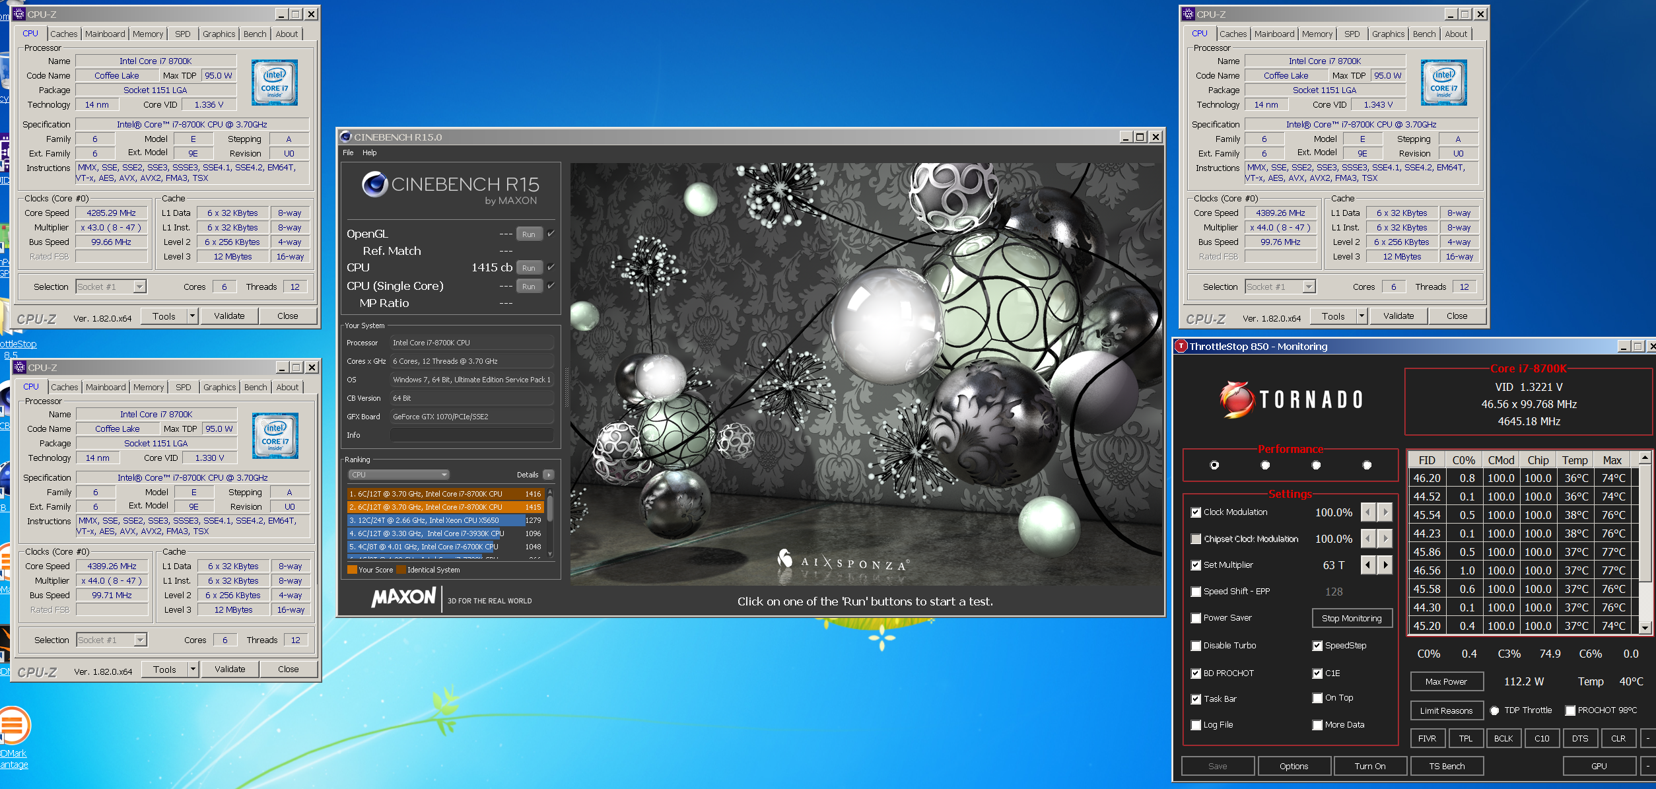Open the Cinebench File menu

pos(348,153)
